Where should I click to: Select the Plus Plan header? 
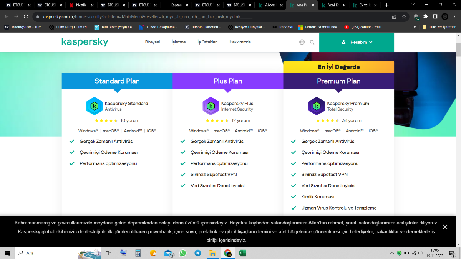(x=228, y=81)
